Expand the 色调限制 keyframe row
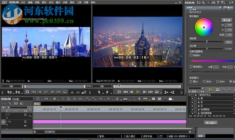 click(x=192, y=110)
